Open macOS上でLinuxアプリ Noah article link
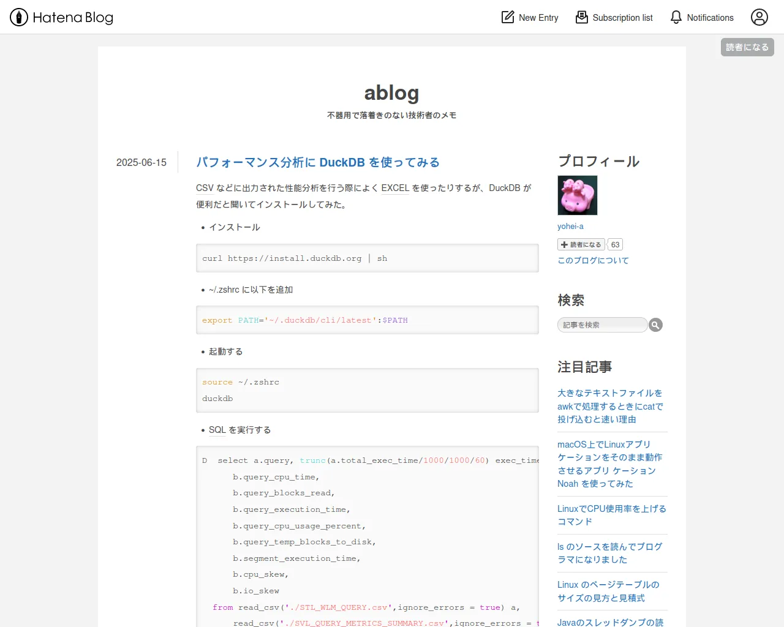The width and height of the screenshot is (784, 627). coord(610,464)
